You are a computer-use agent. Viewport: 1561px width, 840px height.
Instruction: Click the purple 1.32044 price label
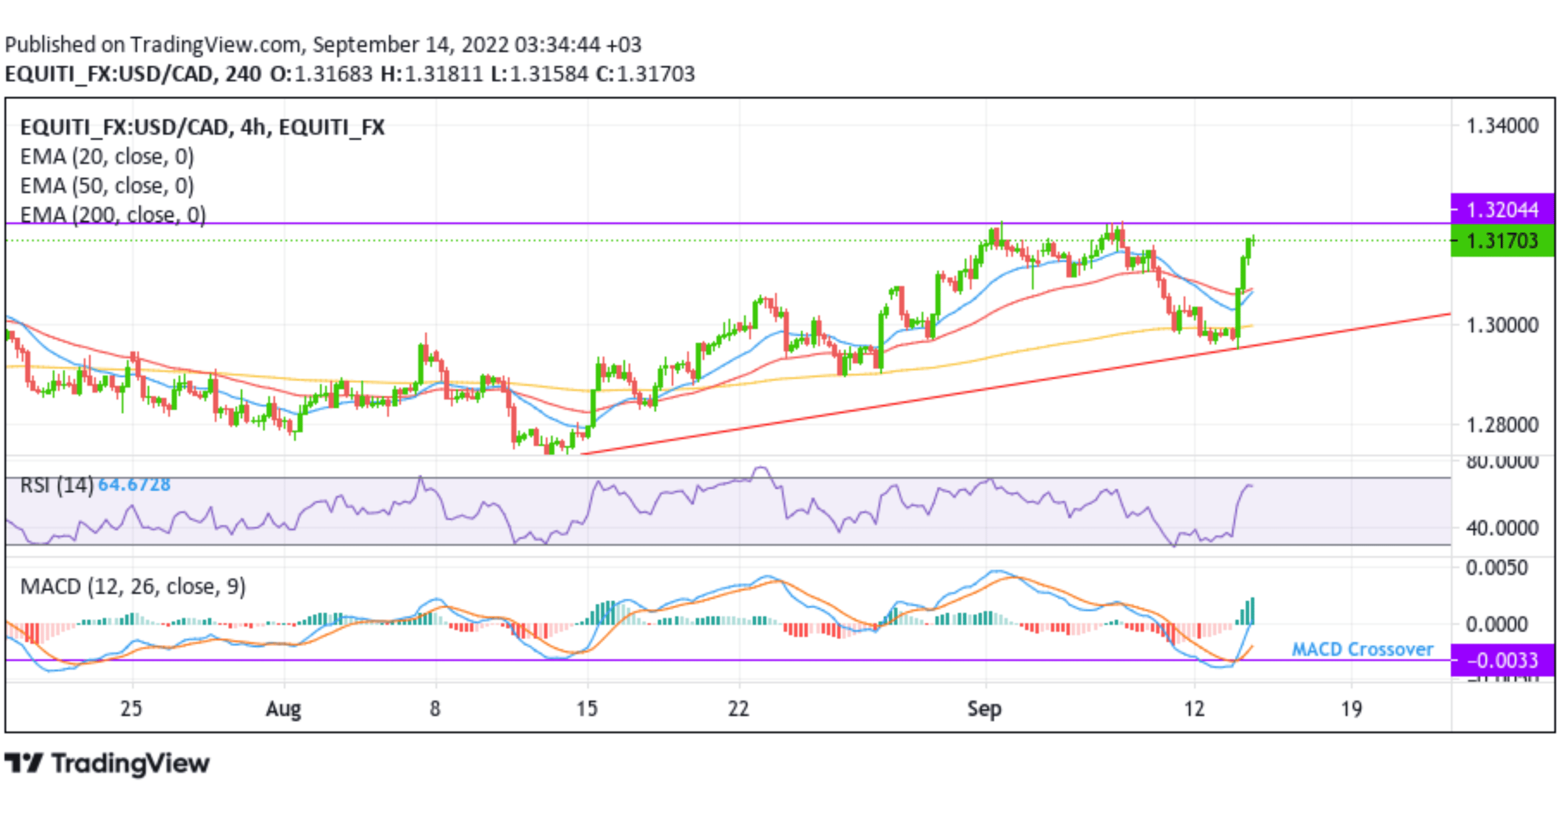(1502, 209)
